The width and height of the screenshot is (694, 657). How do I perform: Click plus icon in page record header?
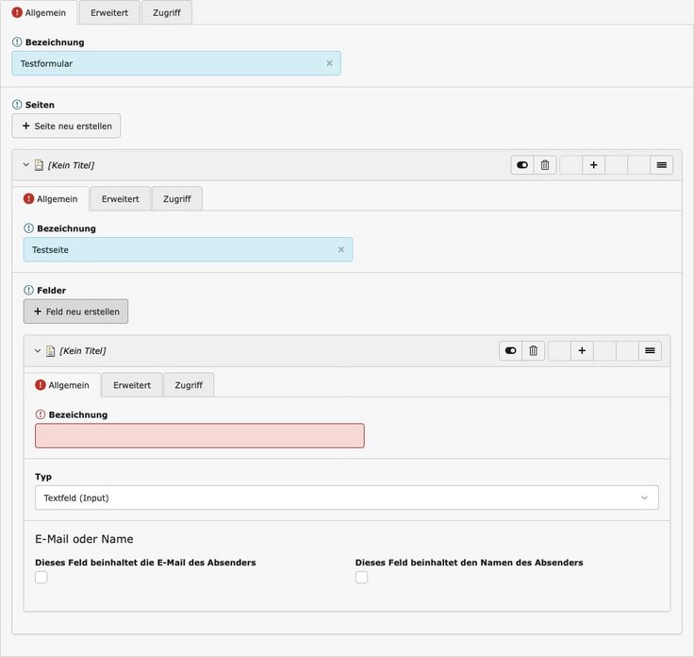point(594,165)
